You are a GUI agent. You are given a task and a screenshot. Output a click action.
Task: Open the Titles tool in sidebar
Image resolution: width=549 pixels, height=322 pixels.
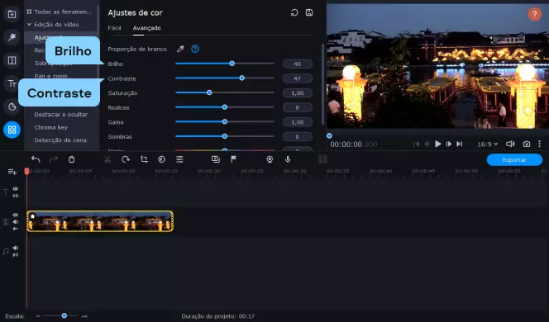pos(12,83)
